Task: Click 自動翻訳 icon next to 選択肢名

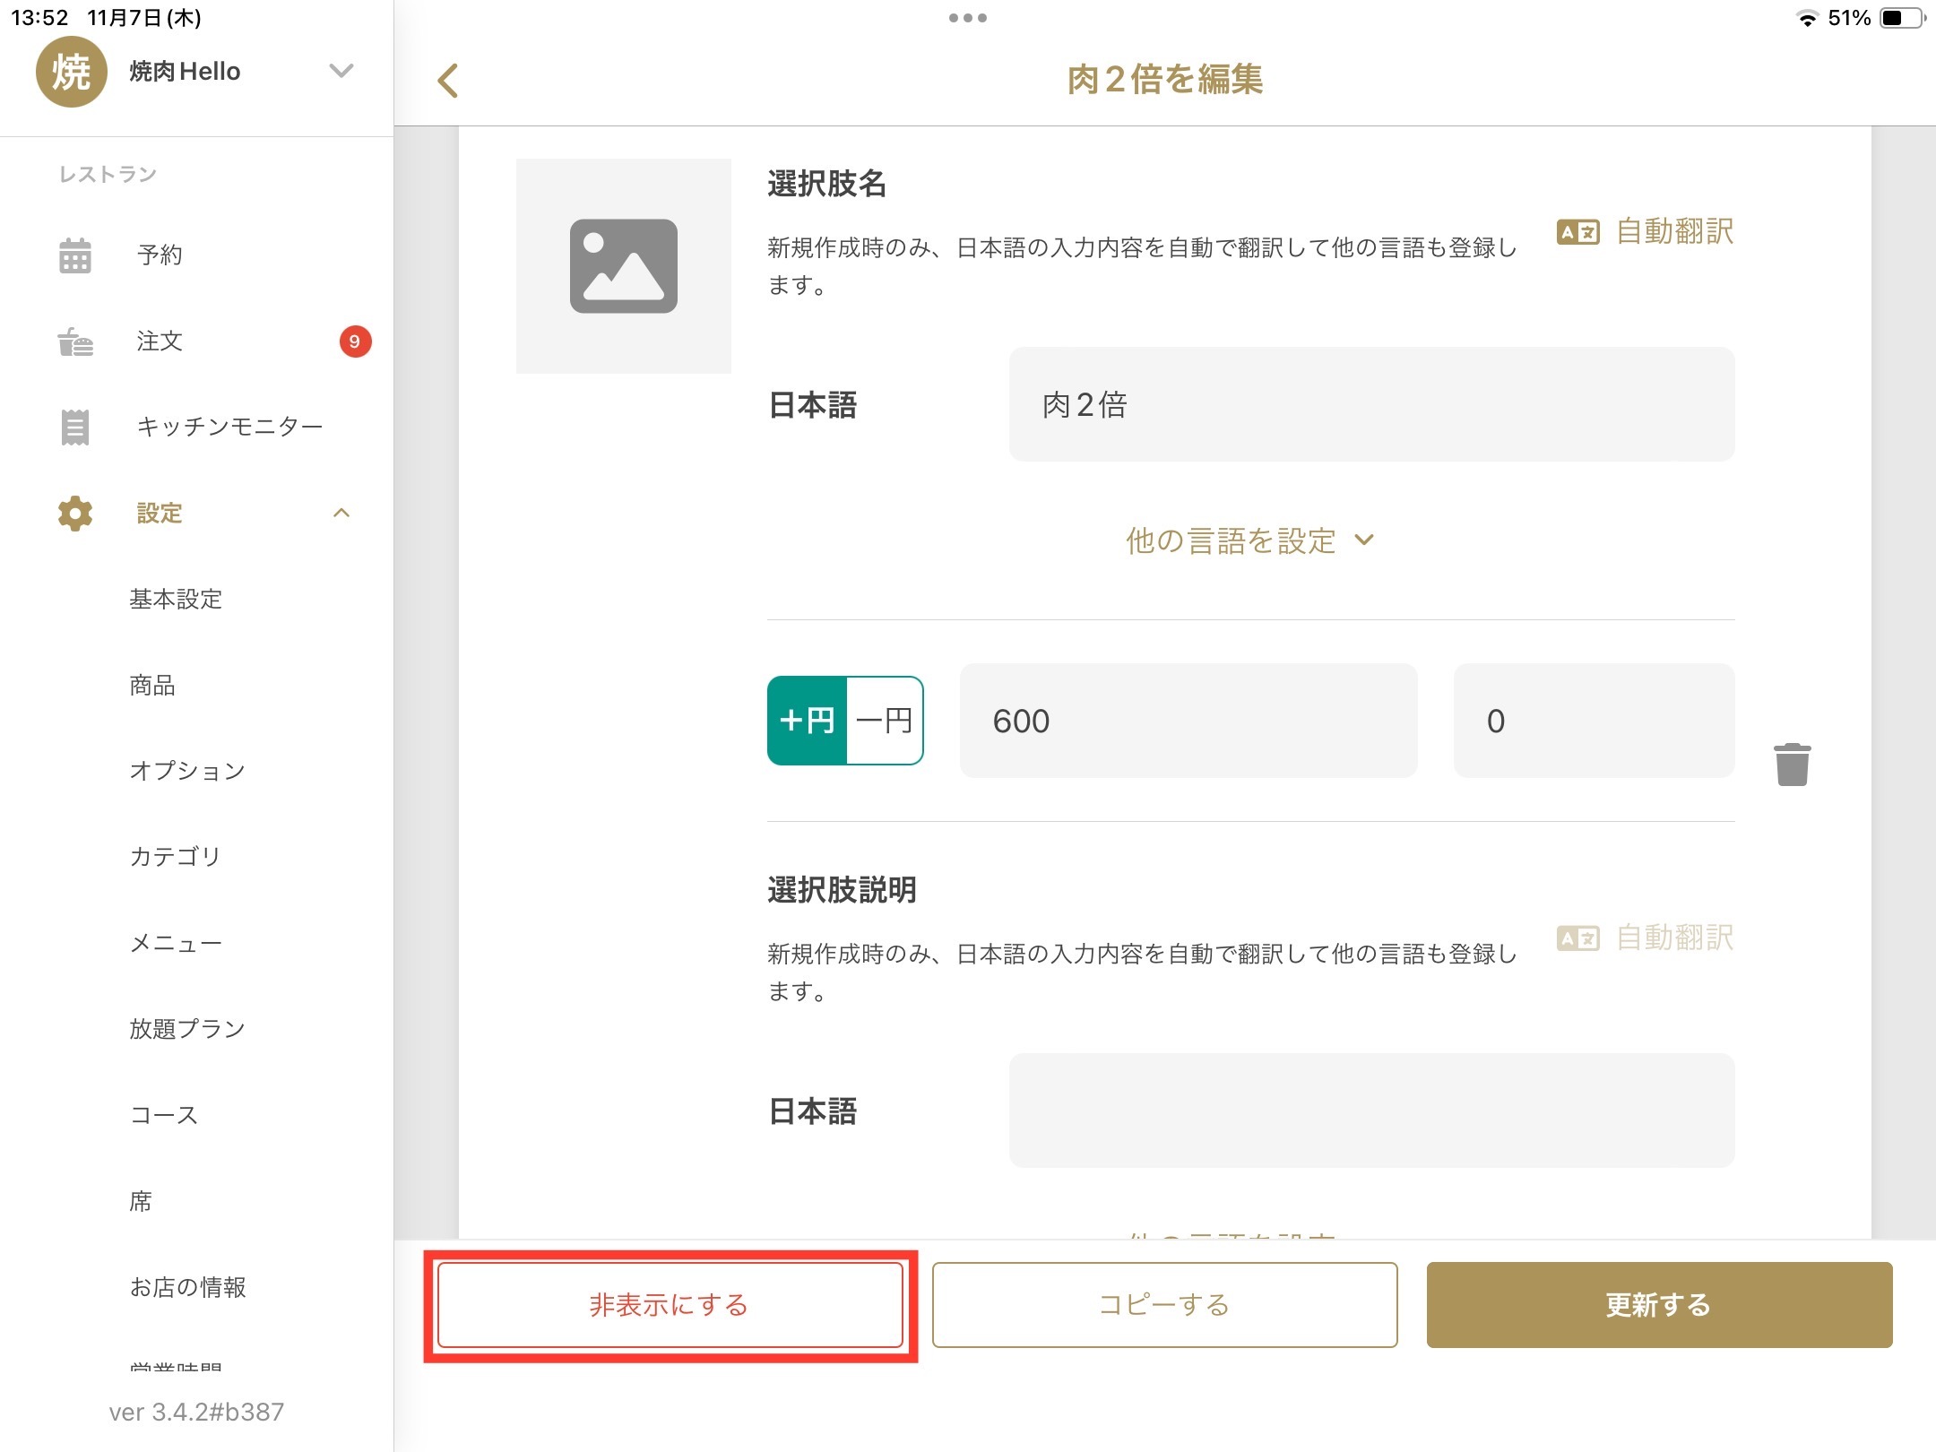Action: (x=1577, y=232)
